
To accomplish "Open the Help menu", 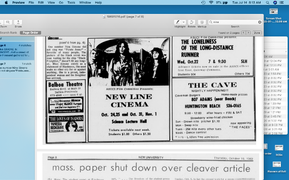I will tap(98, 3).
